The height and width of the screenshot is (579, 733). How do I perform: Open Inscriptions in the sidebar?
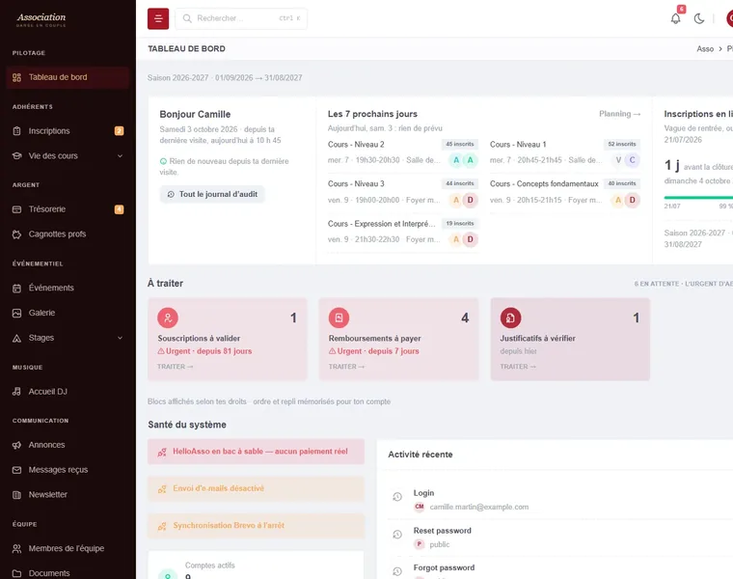[x=68, y=131]
